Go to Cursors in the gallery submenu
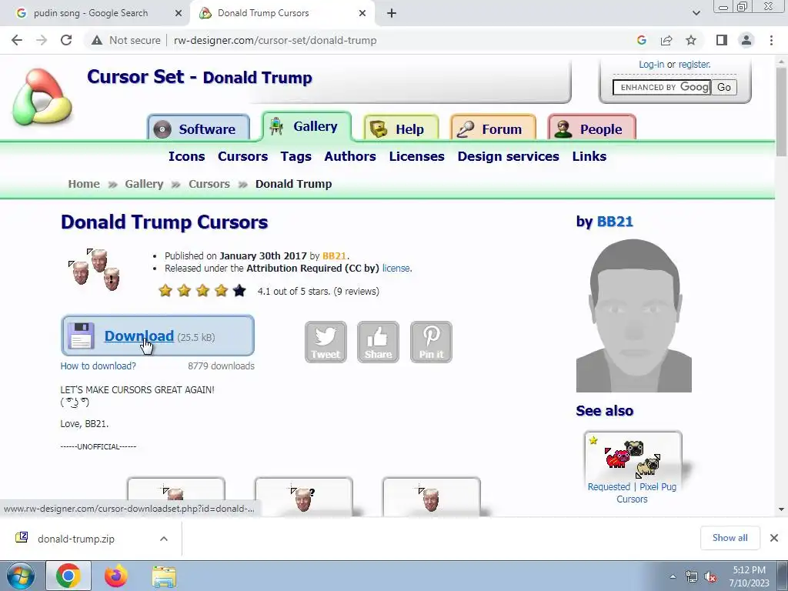 click(x=242, y=156)
